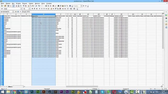The width and height of the screenshot is (168, 94).
Task: Create a new document via toolbar icon
Action: (x=2, y=6)
